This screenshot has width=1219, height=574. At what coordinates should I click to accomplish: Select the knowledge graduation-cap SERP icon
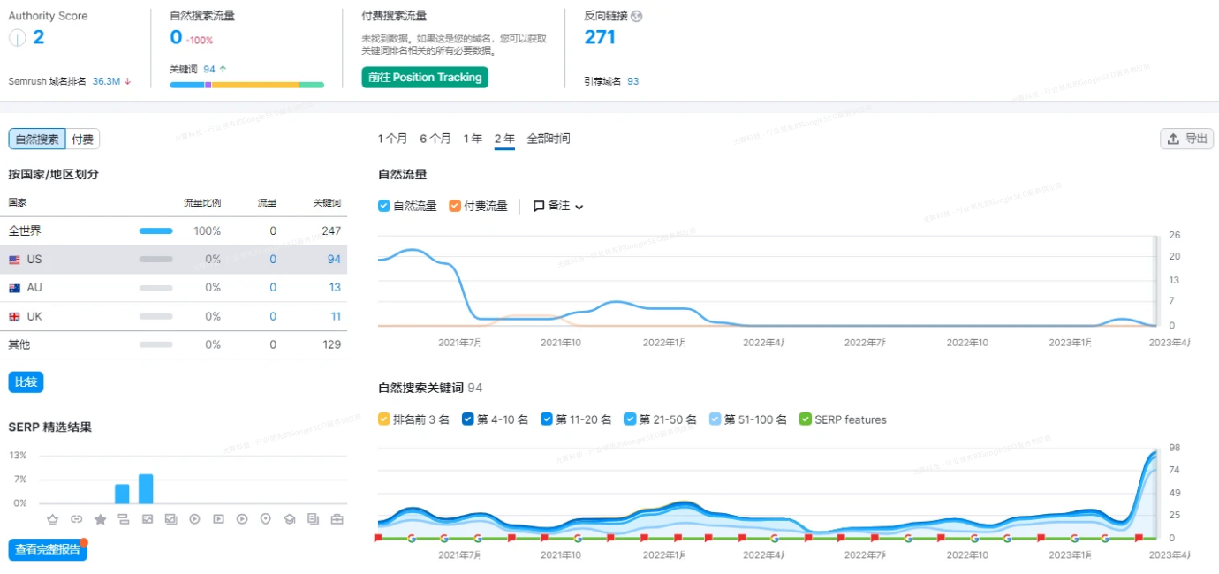pyautogui.click(x=289, y=519)
